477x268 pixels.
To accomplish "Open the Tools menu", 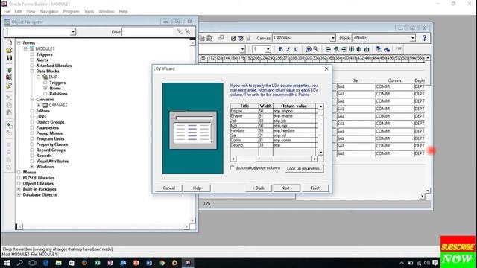I will tap(89, 12).
